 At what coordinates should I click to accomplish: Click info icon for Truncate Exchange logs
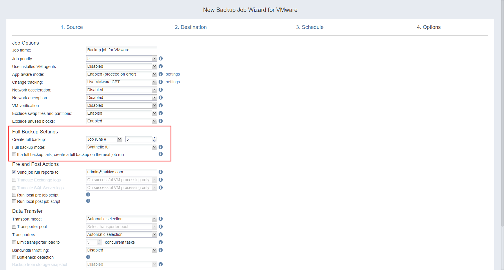click(161, 180)
